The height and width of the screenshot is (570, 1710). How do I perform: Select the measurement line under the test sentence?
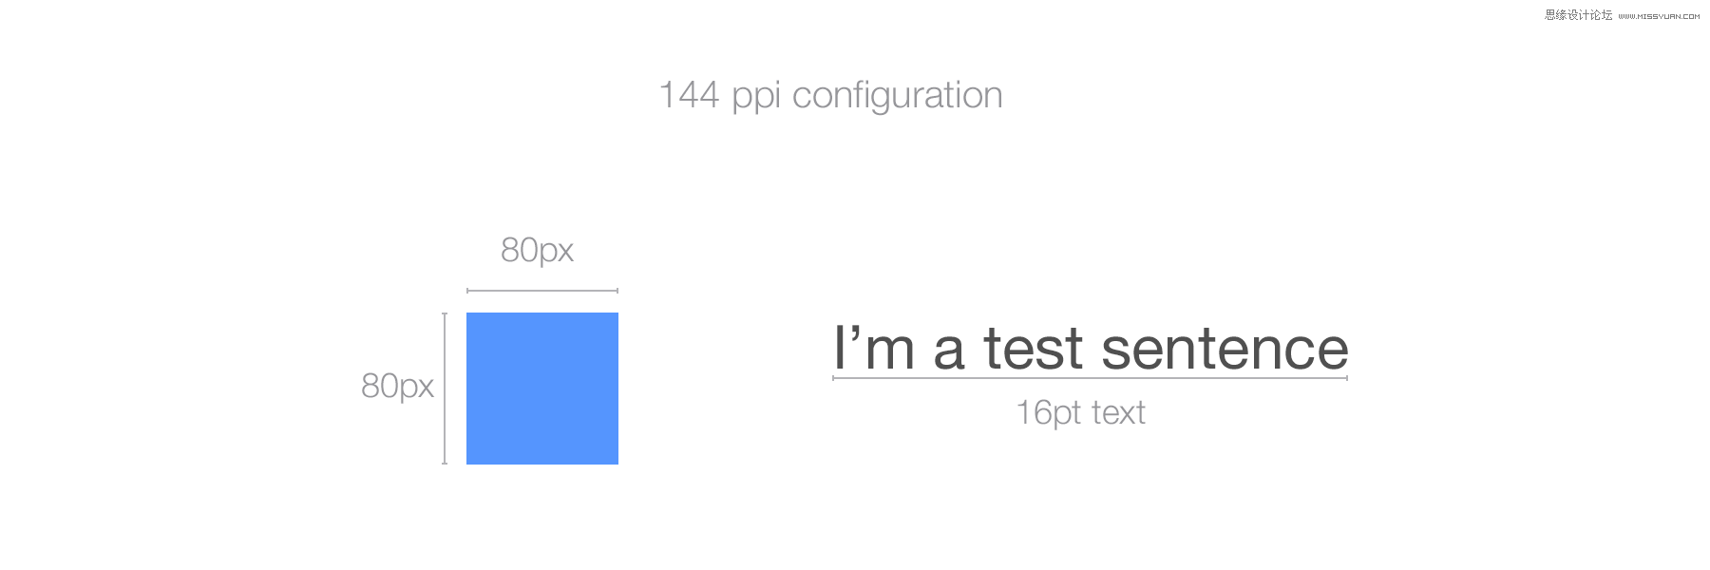click(1091, 378)
